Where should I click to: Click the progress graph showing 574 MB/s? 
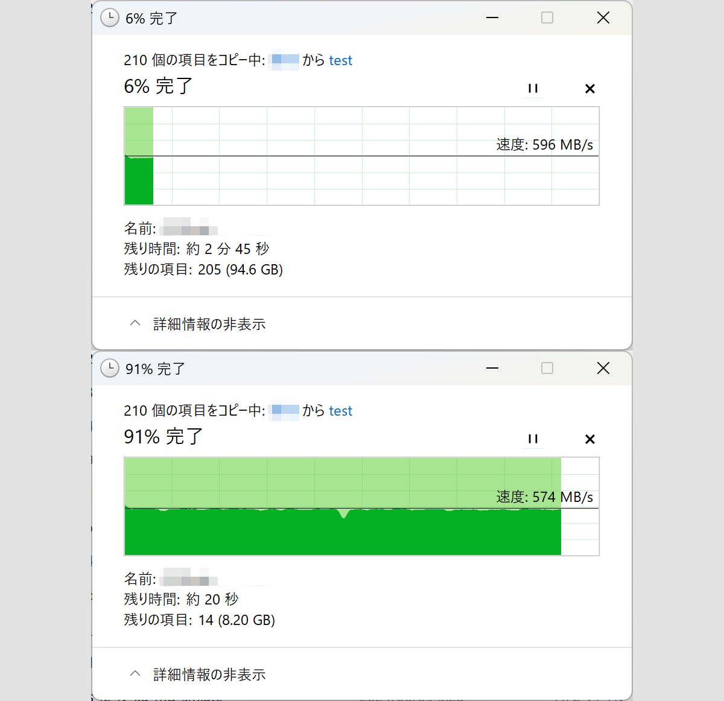point(362,506)
